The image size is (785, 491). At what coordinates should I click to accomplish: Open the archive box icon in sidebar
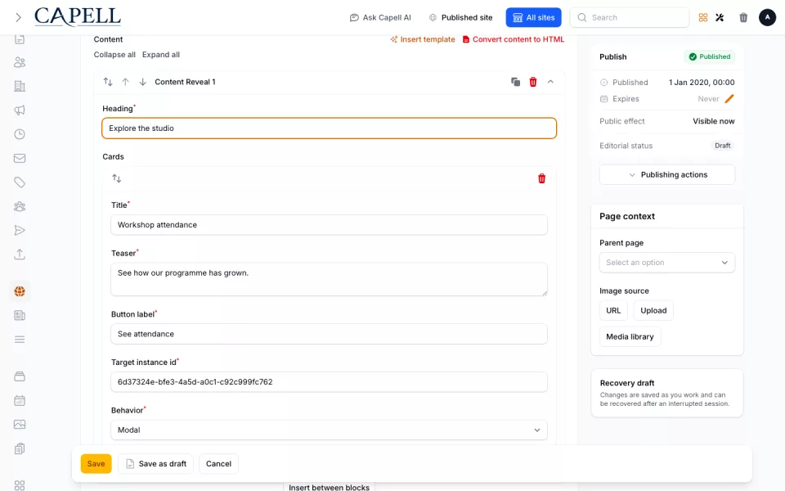20,376
